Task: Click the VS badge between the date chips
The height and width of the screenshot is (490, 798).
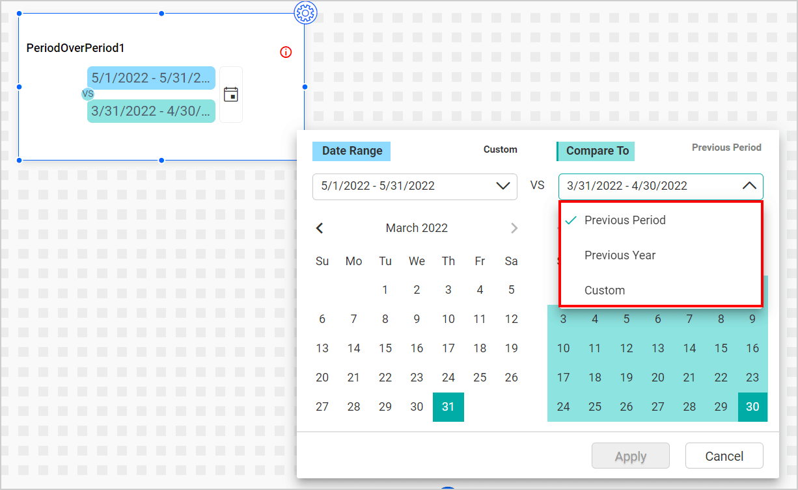Action: tap(87, 94)
